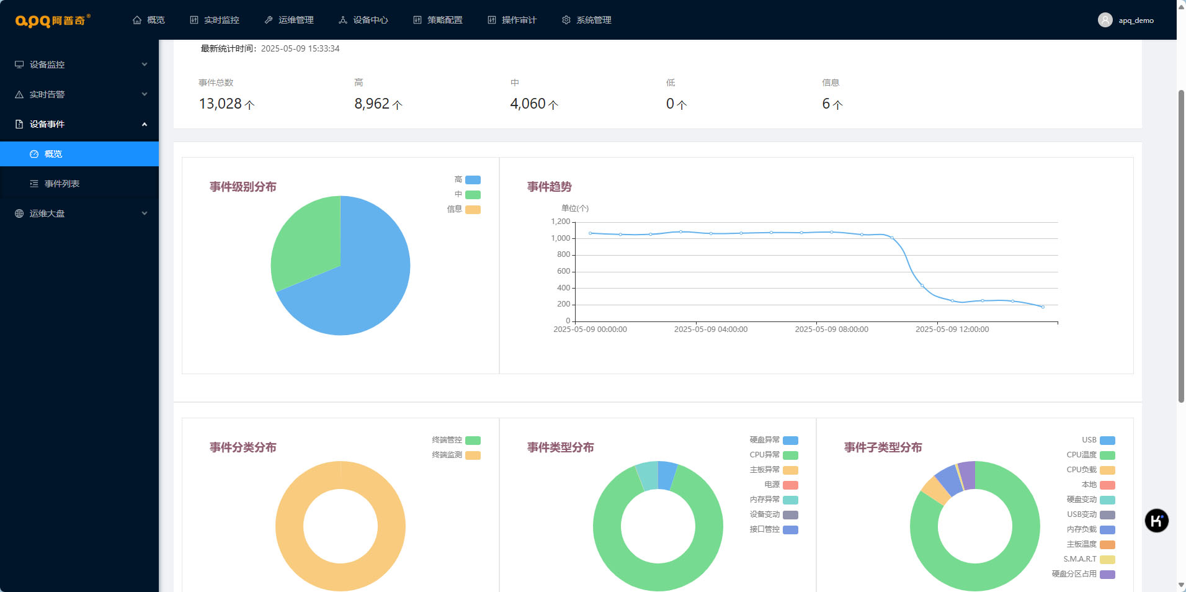
Task: Click the apq_demo username
Action: click(1136, 20)
